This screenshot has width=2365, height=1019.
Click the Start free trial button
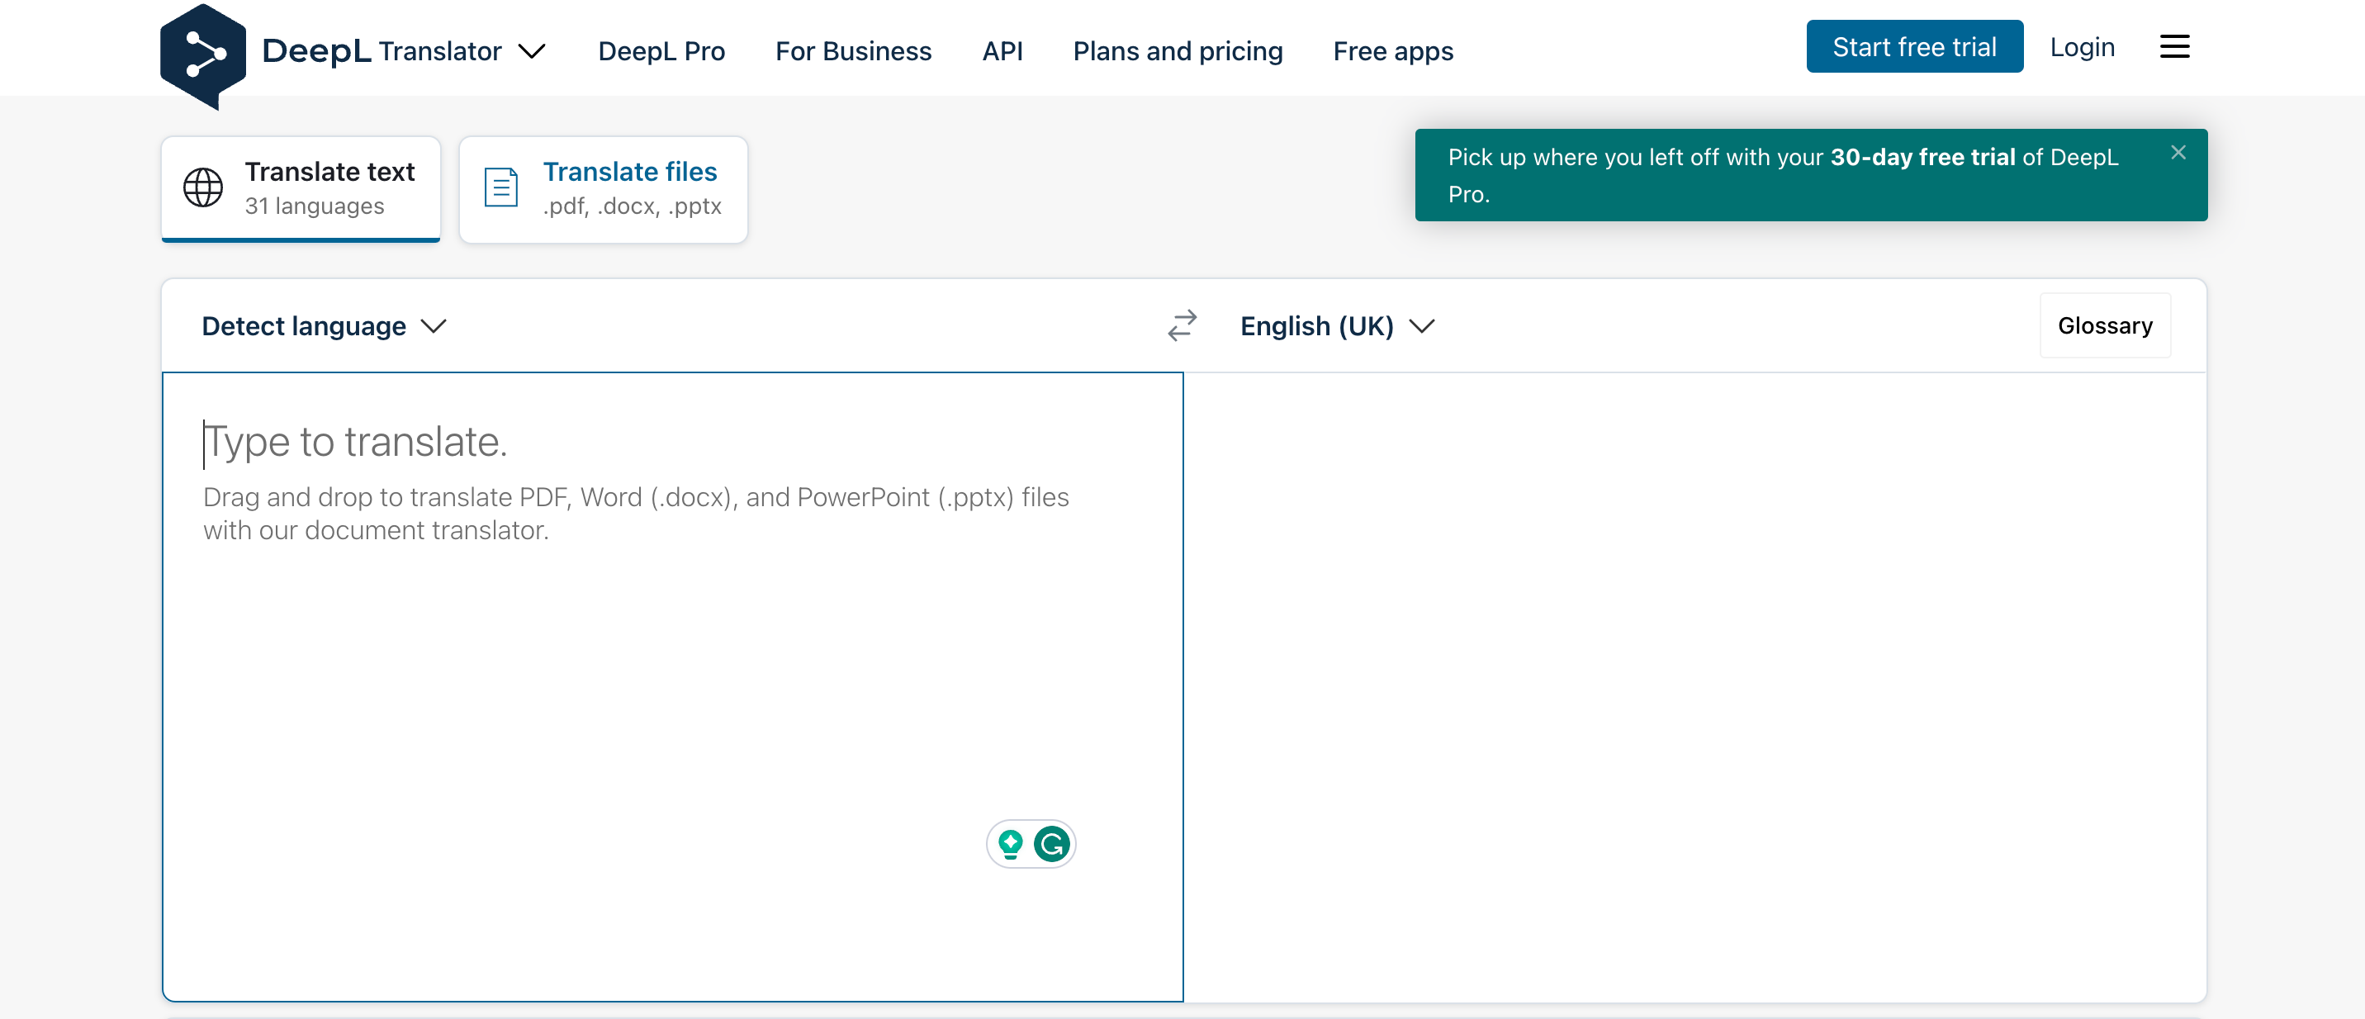coord(1914,47)
